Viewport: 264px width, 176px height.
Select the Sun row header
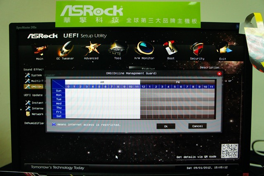(59, 91)
